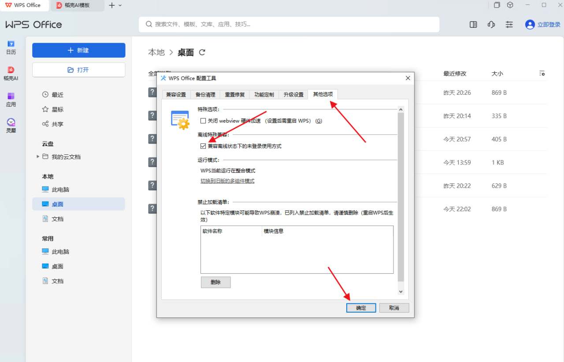This screenshot has width=564, height=362.
Task: Go to the 升级设置 tab
Action: pos(293,94)
